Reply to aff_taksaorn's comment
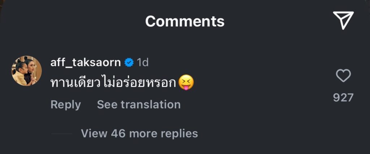The image size is (370, 154). (65, 105)
